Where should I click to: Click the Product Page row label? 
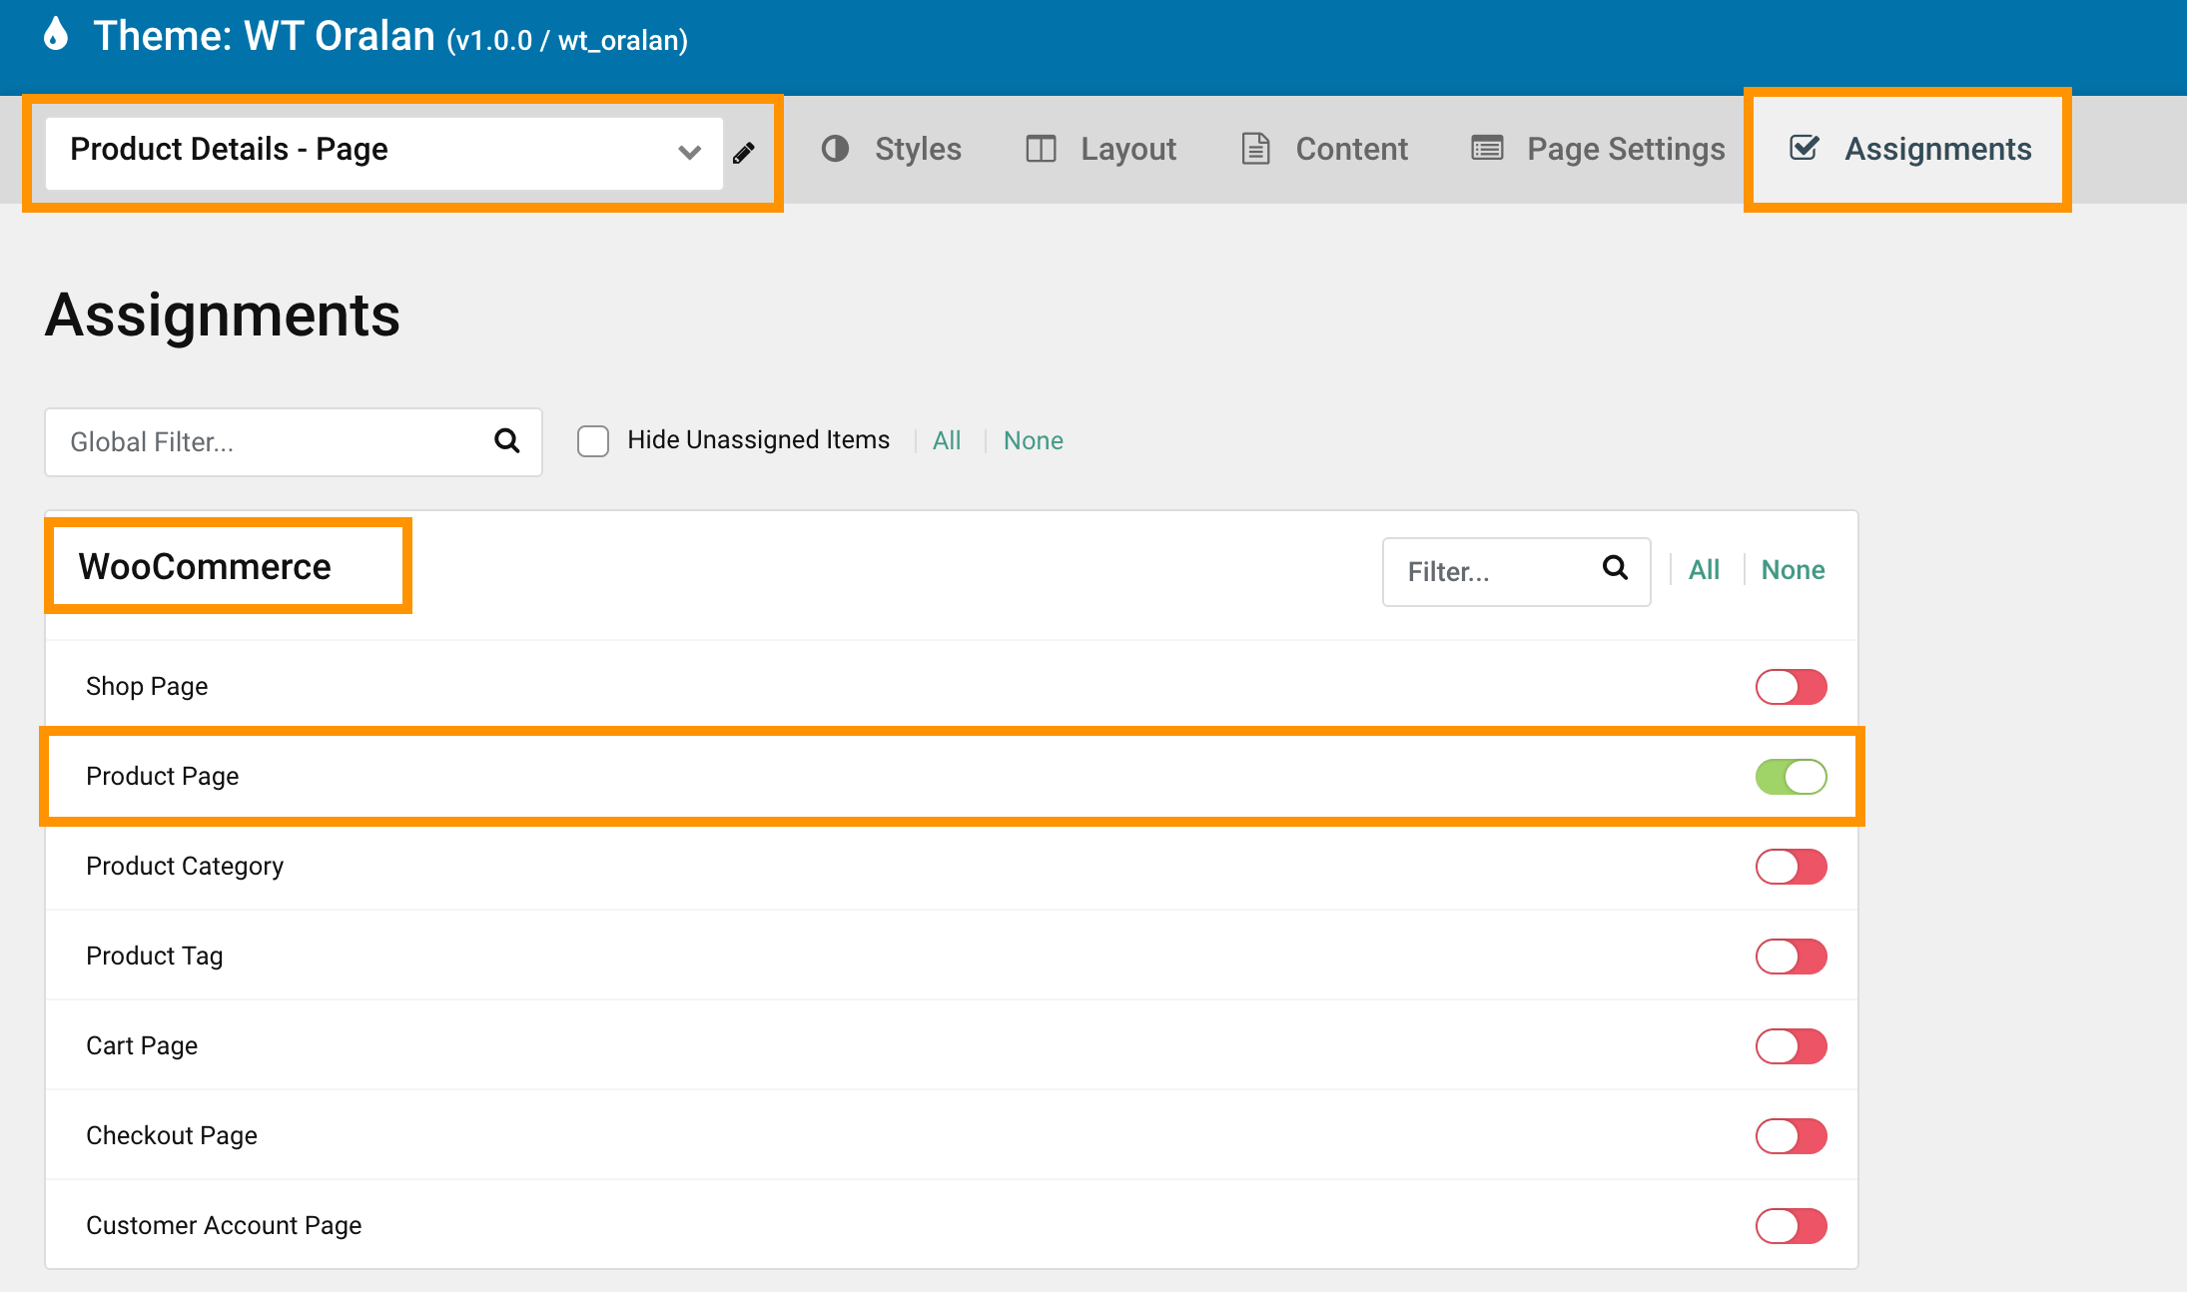pyautogui.click(x=162, y=777)
